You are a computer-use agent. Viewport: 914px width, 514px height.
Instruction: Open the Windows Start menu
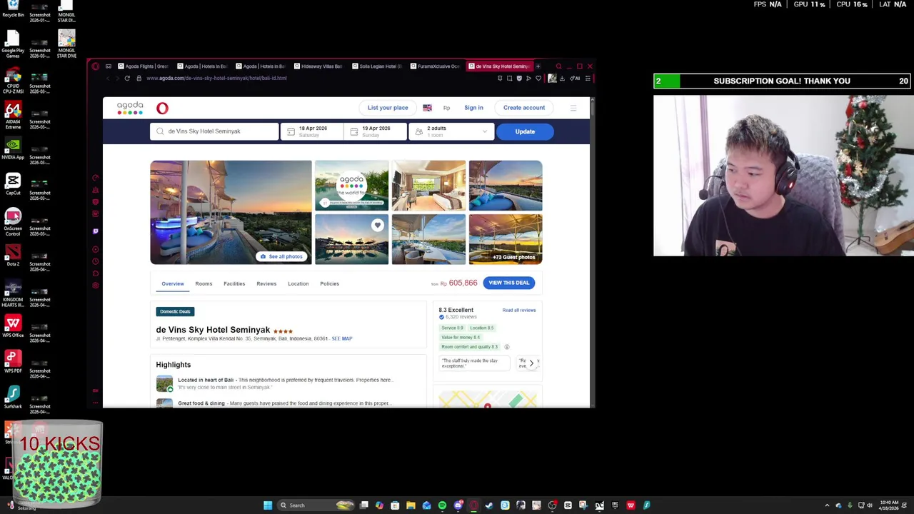tap(268, 505)
